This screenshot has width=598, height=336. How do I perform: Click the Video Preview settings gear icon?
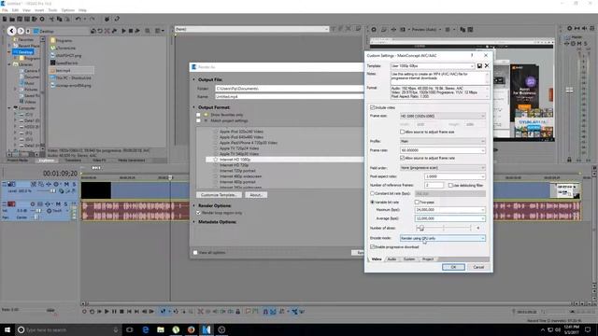click(x=374, y=29)
